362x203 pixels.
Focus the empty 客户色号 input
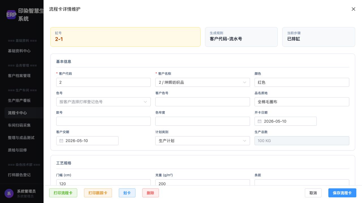point(202,102)
